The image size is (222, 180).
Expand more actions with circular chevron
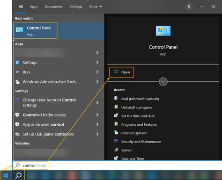163,81
